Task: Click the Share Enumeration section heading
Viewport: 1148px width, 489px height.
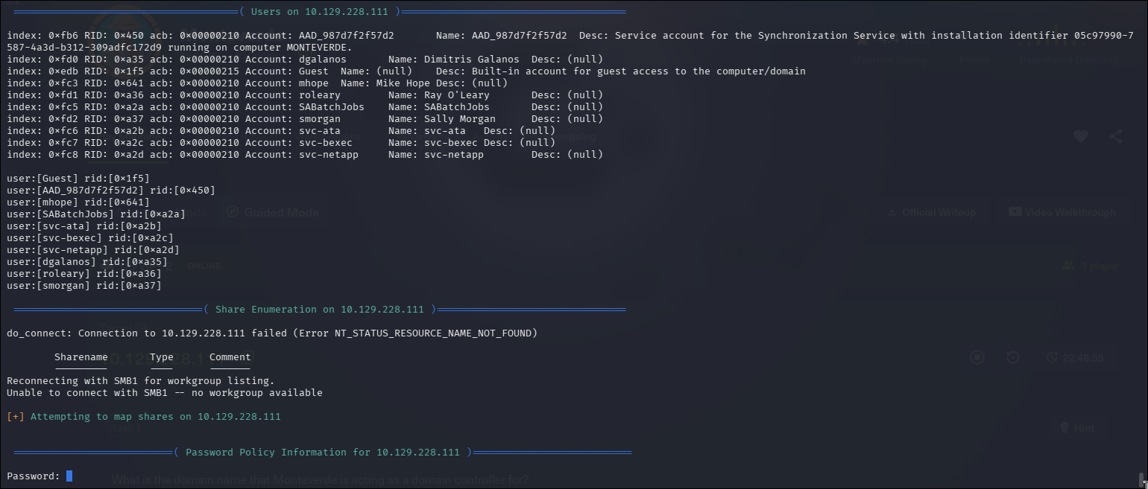Action: 319,310
